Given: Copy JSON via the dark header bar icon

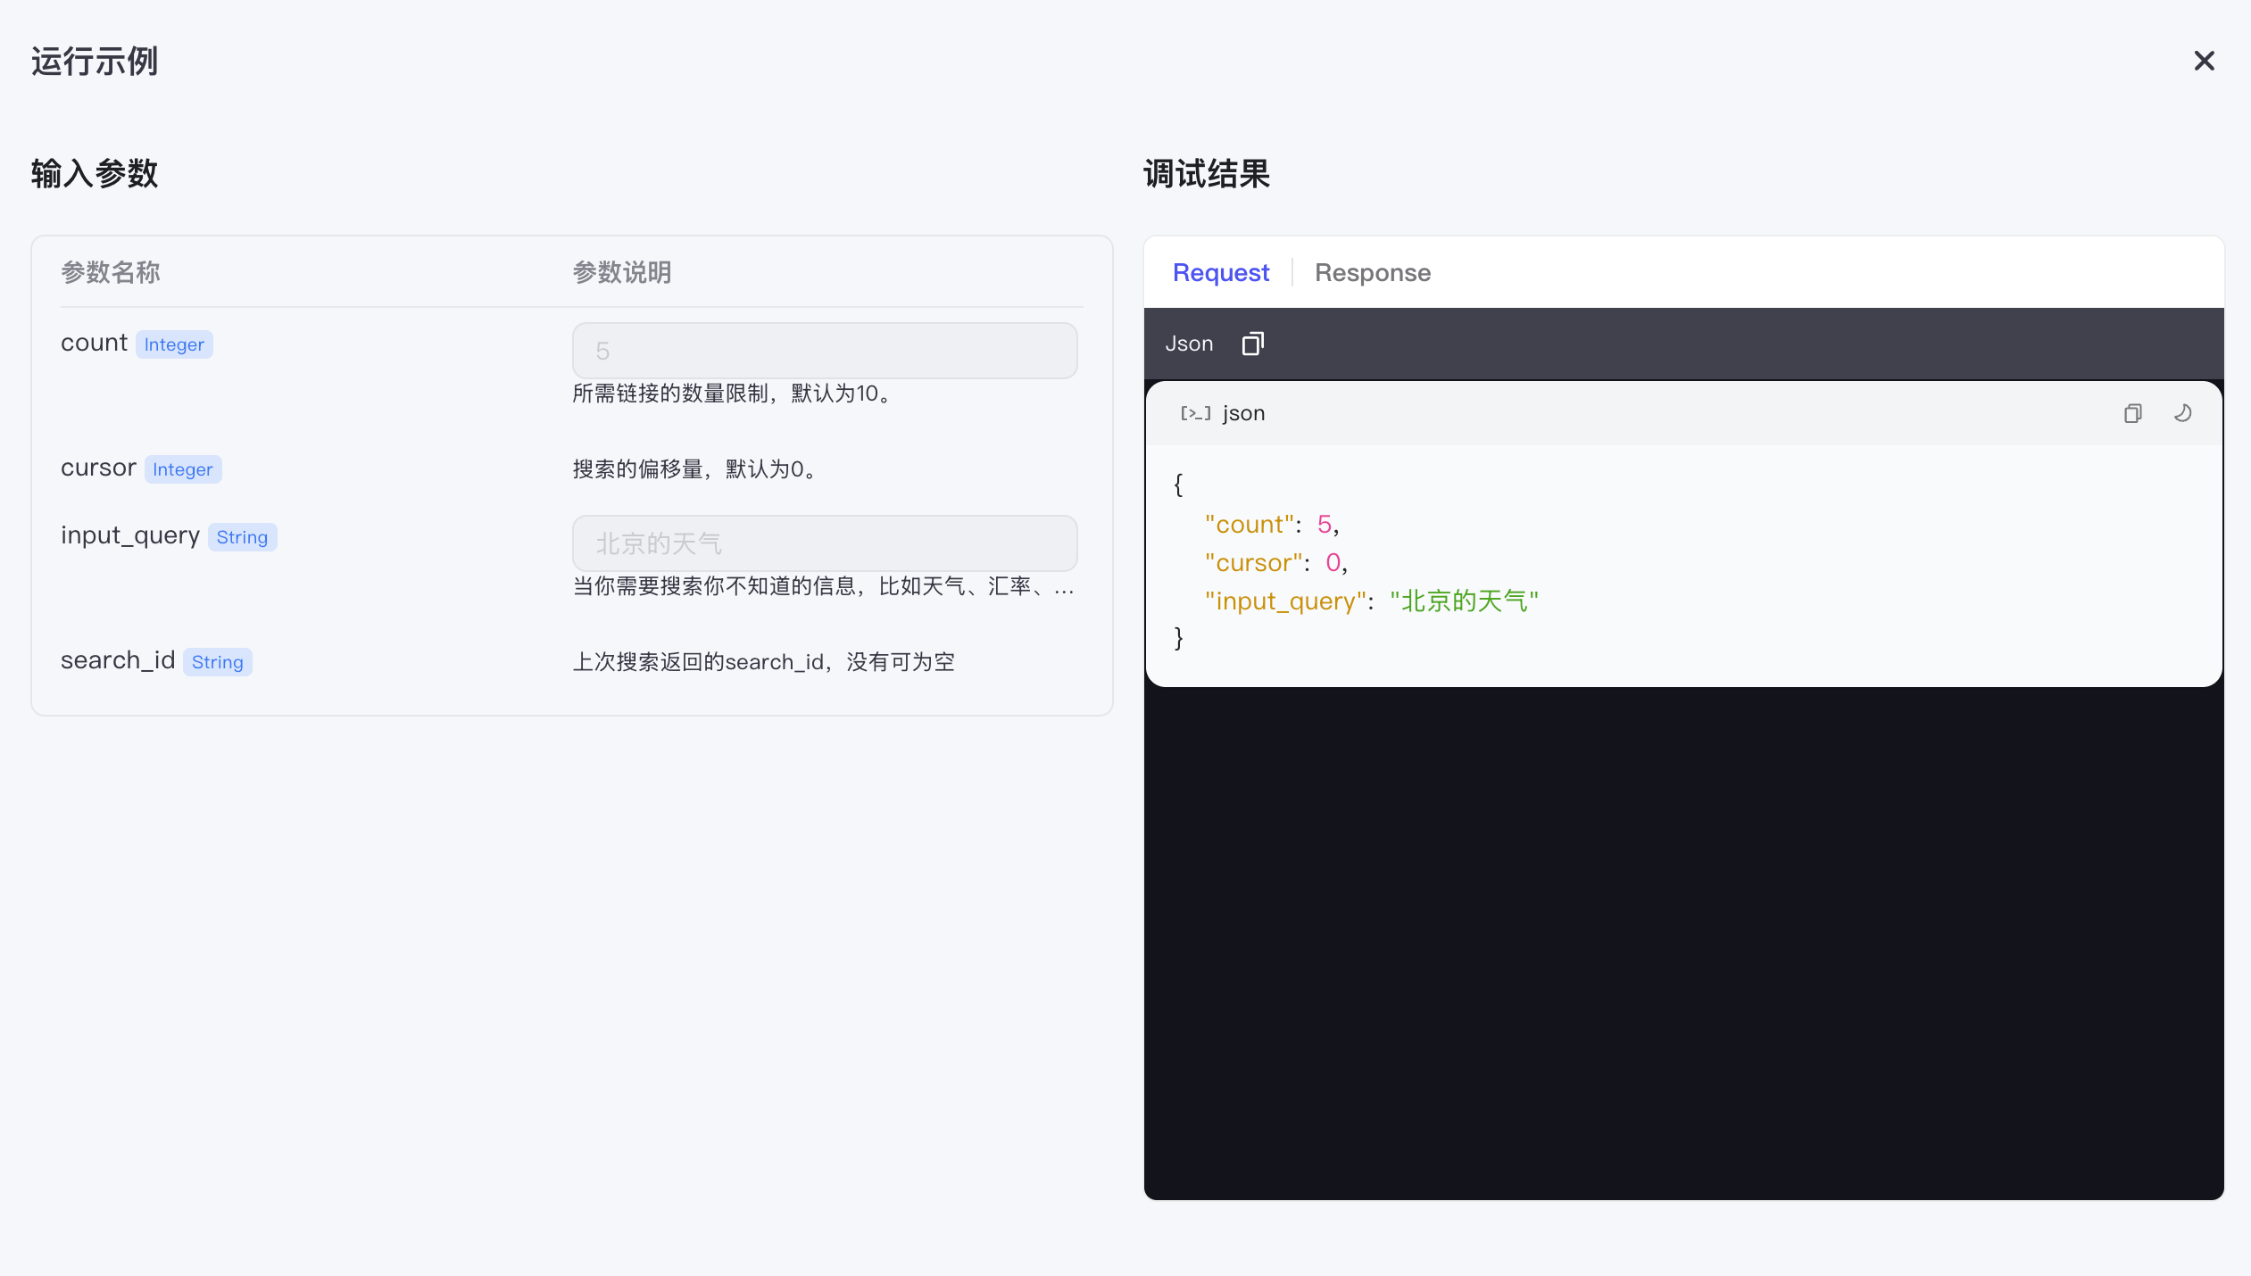Looking at the screenshot, I should [x=1252, y=344].
